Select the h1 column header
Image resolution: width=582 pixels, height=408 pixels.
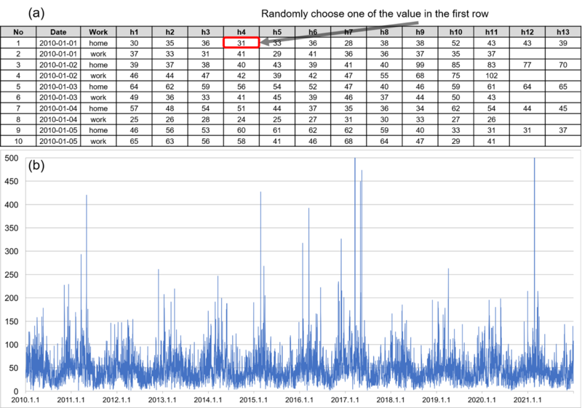point(134,32)
